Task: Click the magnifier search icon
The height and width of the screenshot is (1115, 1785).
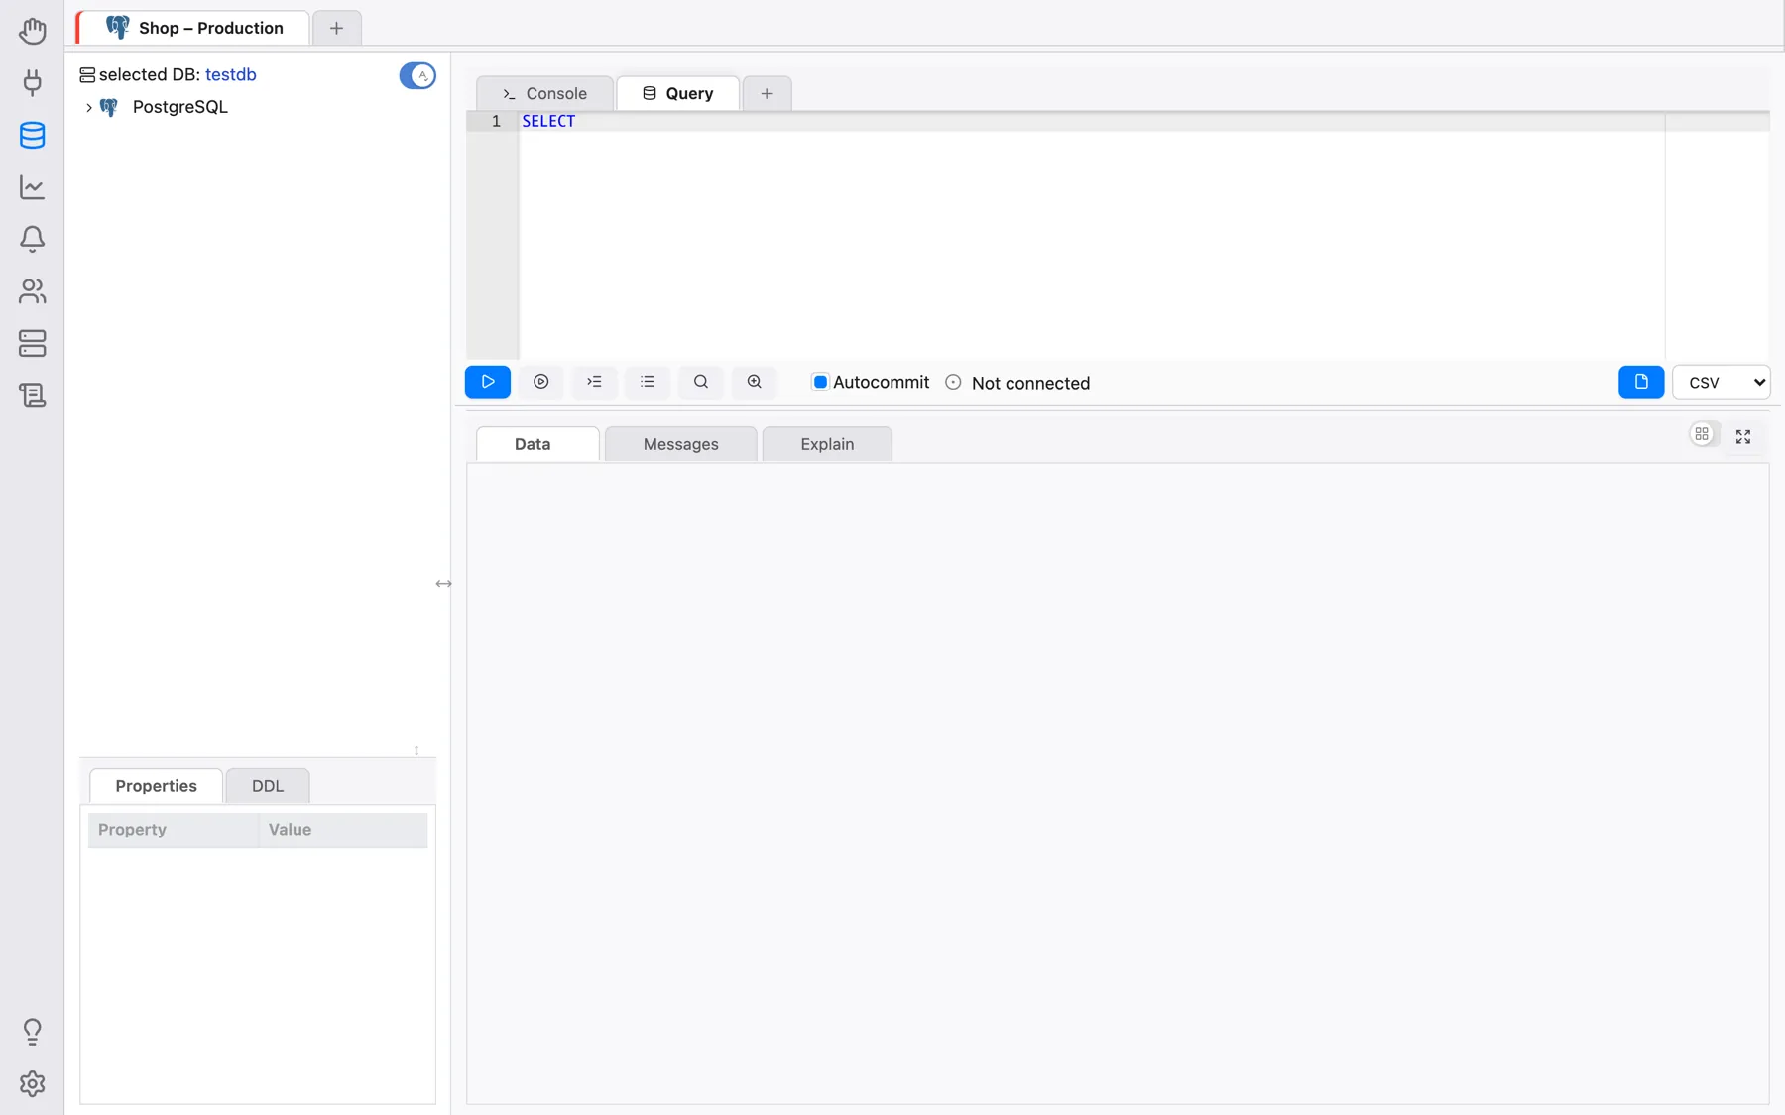Action: tap(701, 382)
